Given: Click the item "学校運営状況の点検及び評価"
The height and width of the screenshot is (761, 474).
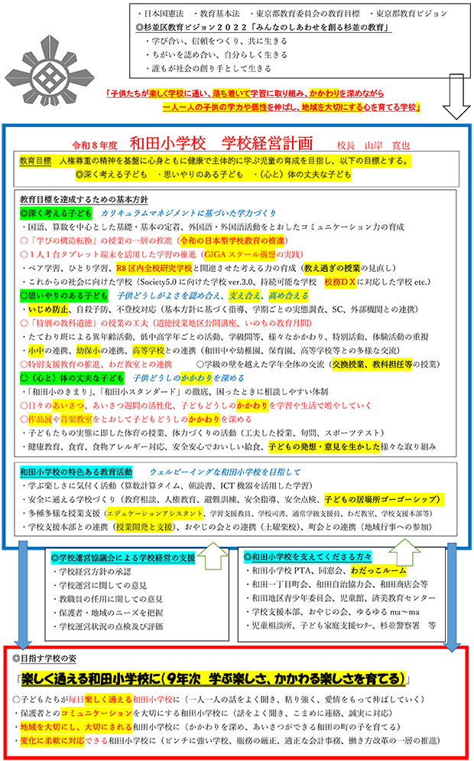Looking at the screenshot, I should click(110, 626).
